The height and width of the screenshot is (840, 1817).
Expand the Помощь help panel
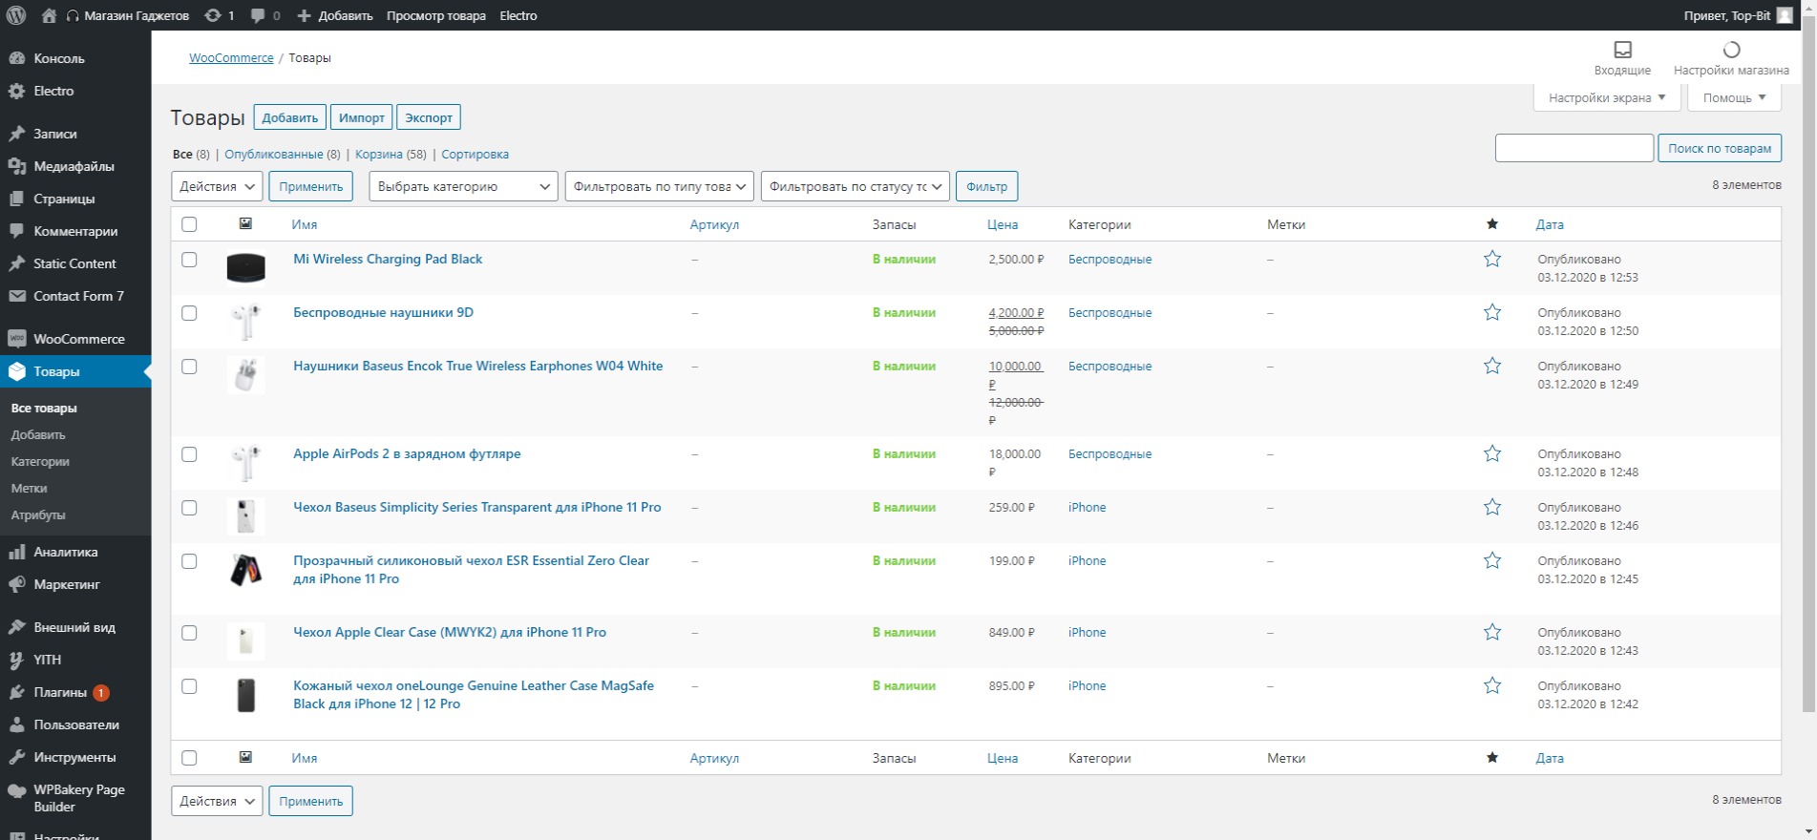[1735, 97]
